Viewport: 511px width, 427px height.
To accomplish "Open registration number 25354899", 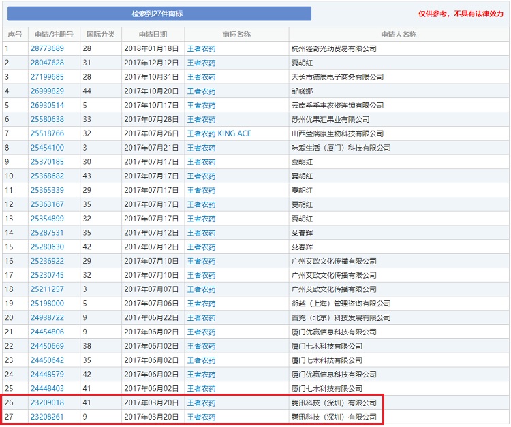I will tap(47, 219).
